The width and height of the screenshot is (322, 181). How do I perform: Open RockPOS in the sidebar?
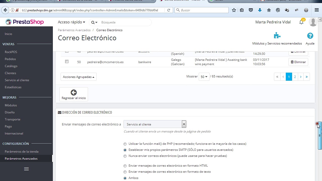pos(11,52)
